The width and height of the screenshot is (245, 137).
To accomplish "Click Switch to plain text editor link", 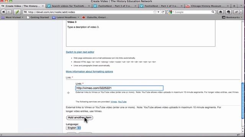I will point(80,52).
